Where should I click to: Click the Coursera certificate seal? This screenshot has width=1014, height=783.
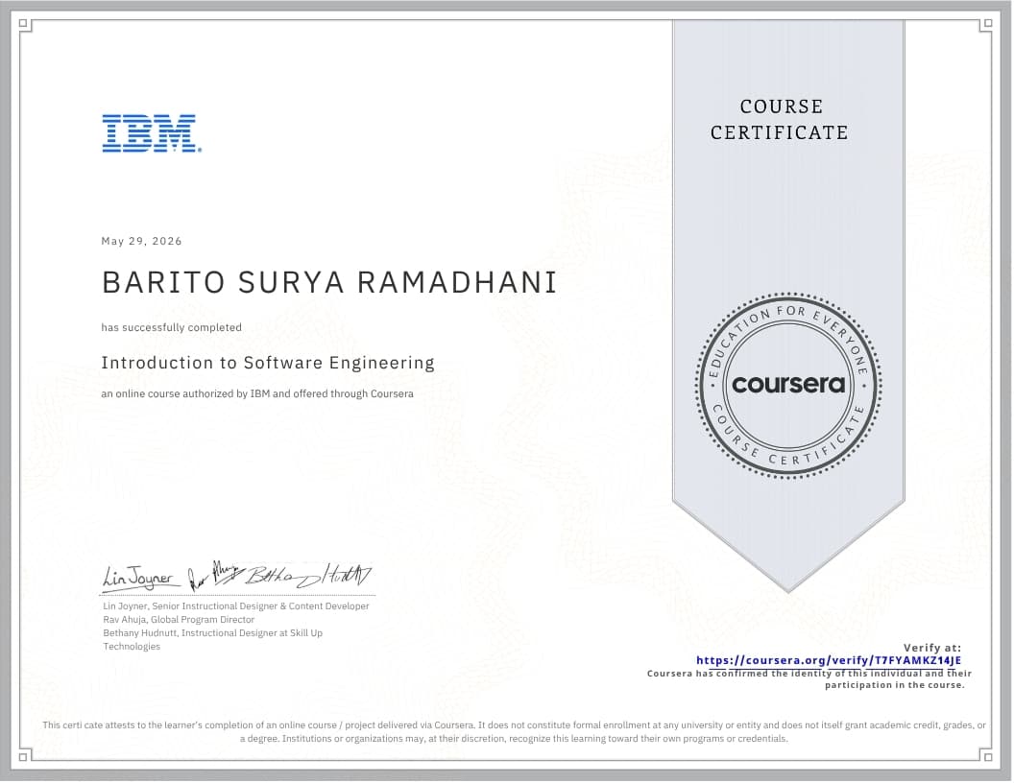click(788, 386)
